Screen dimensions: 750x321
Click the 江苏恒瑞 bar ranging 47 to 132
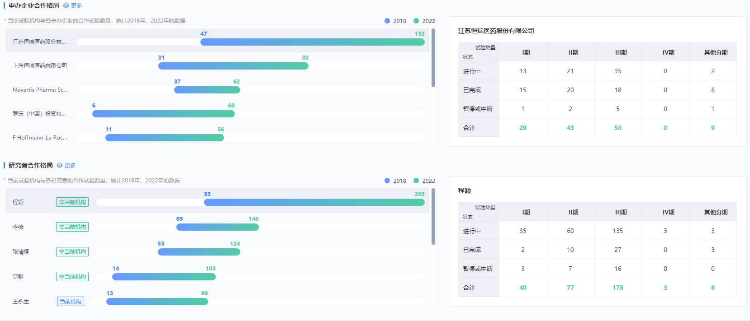[313, 42]
